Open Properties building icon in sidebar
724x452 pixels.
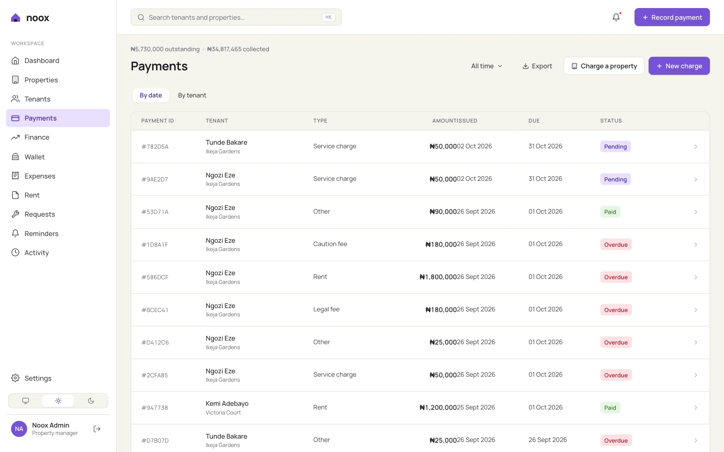pyautogui.click(x=15, y=80)
